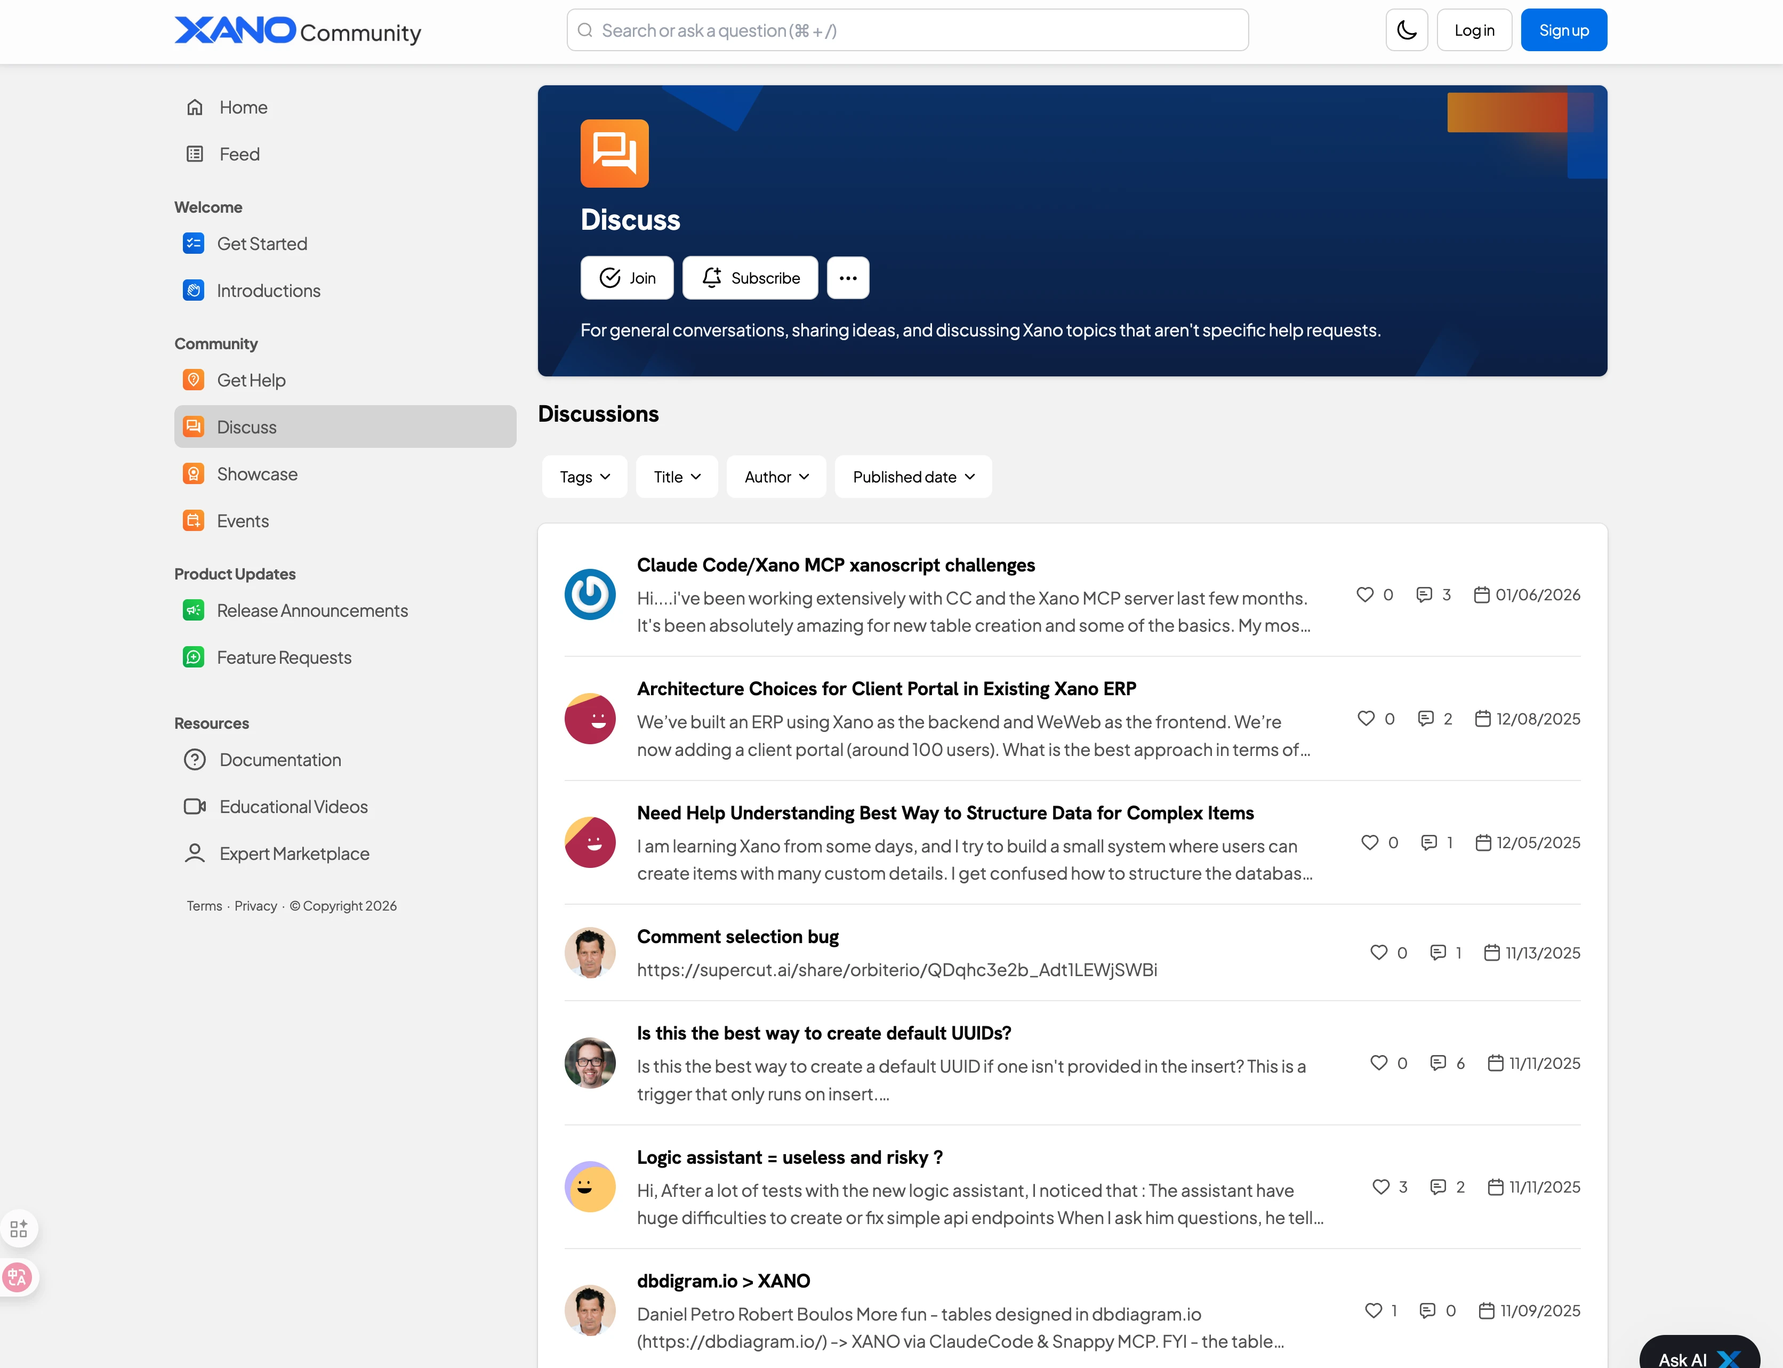Open the Published date filter
This screenshot has width=1783, height=1368.
pyautogui.click(x=913, y=477)
